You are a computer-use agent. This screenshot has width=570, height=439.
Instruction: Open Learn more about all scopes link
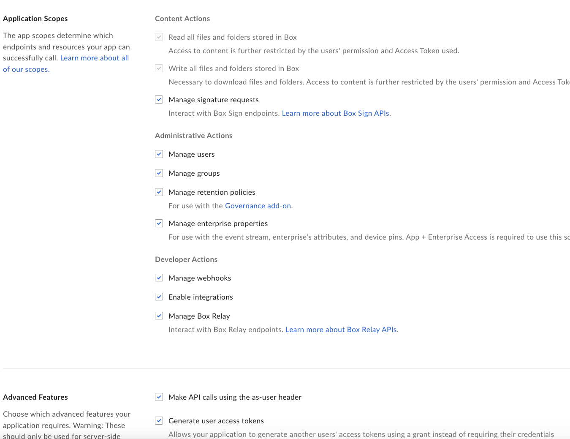(x=94, y=58)
